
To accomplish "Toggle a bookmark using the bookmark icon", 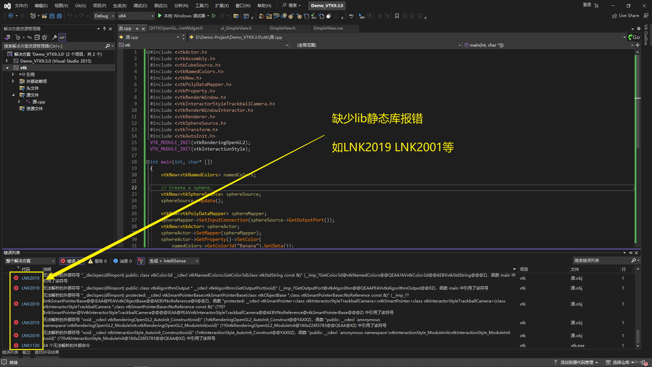I will click(397, 16).
